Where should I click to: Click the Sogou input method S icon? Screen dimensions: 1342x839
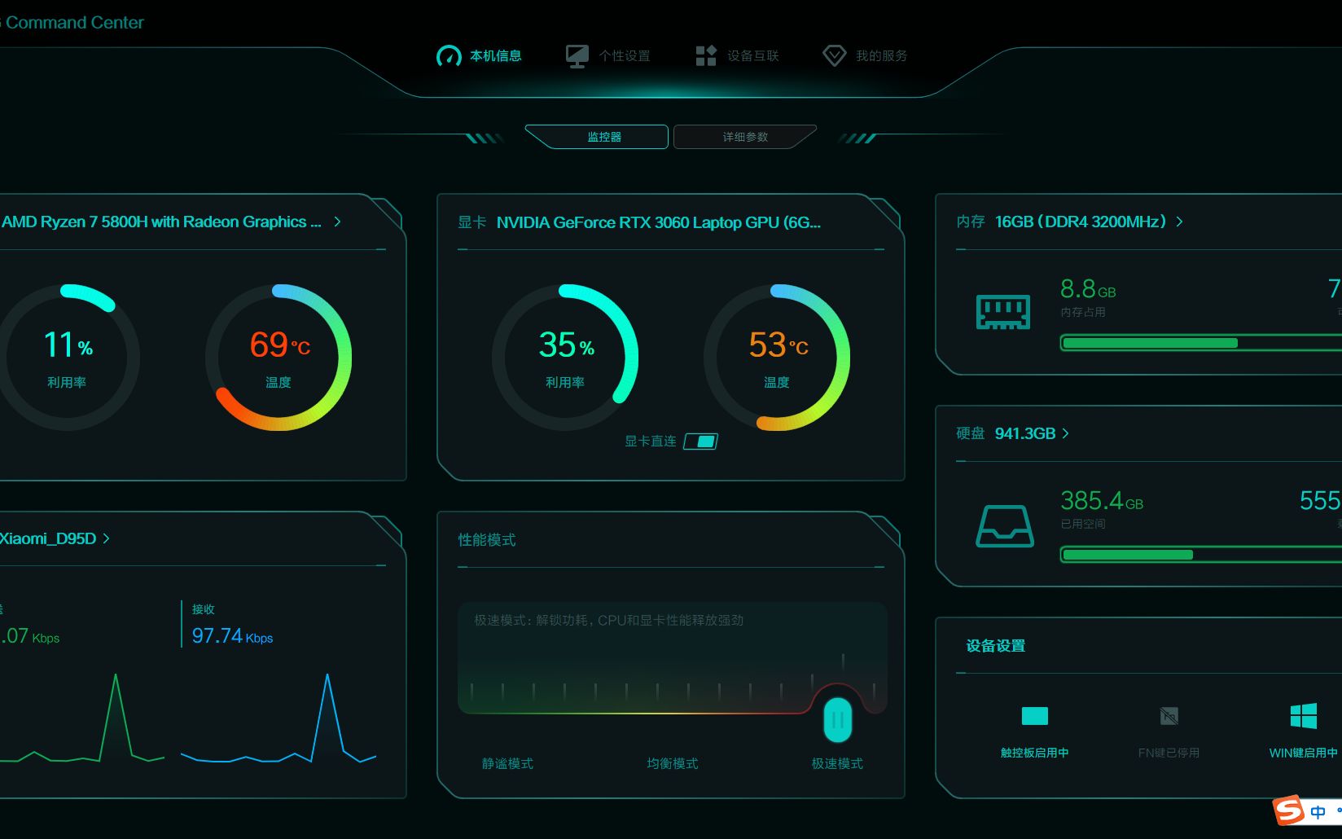point(1289,810)
